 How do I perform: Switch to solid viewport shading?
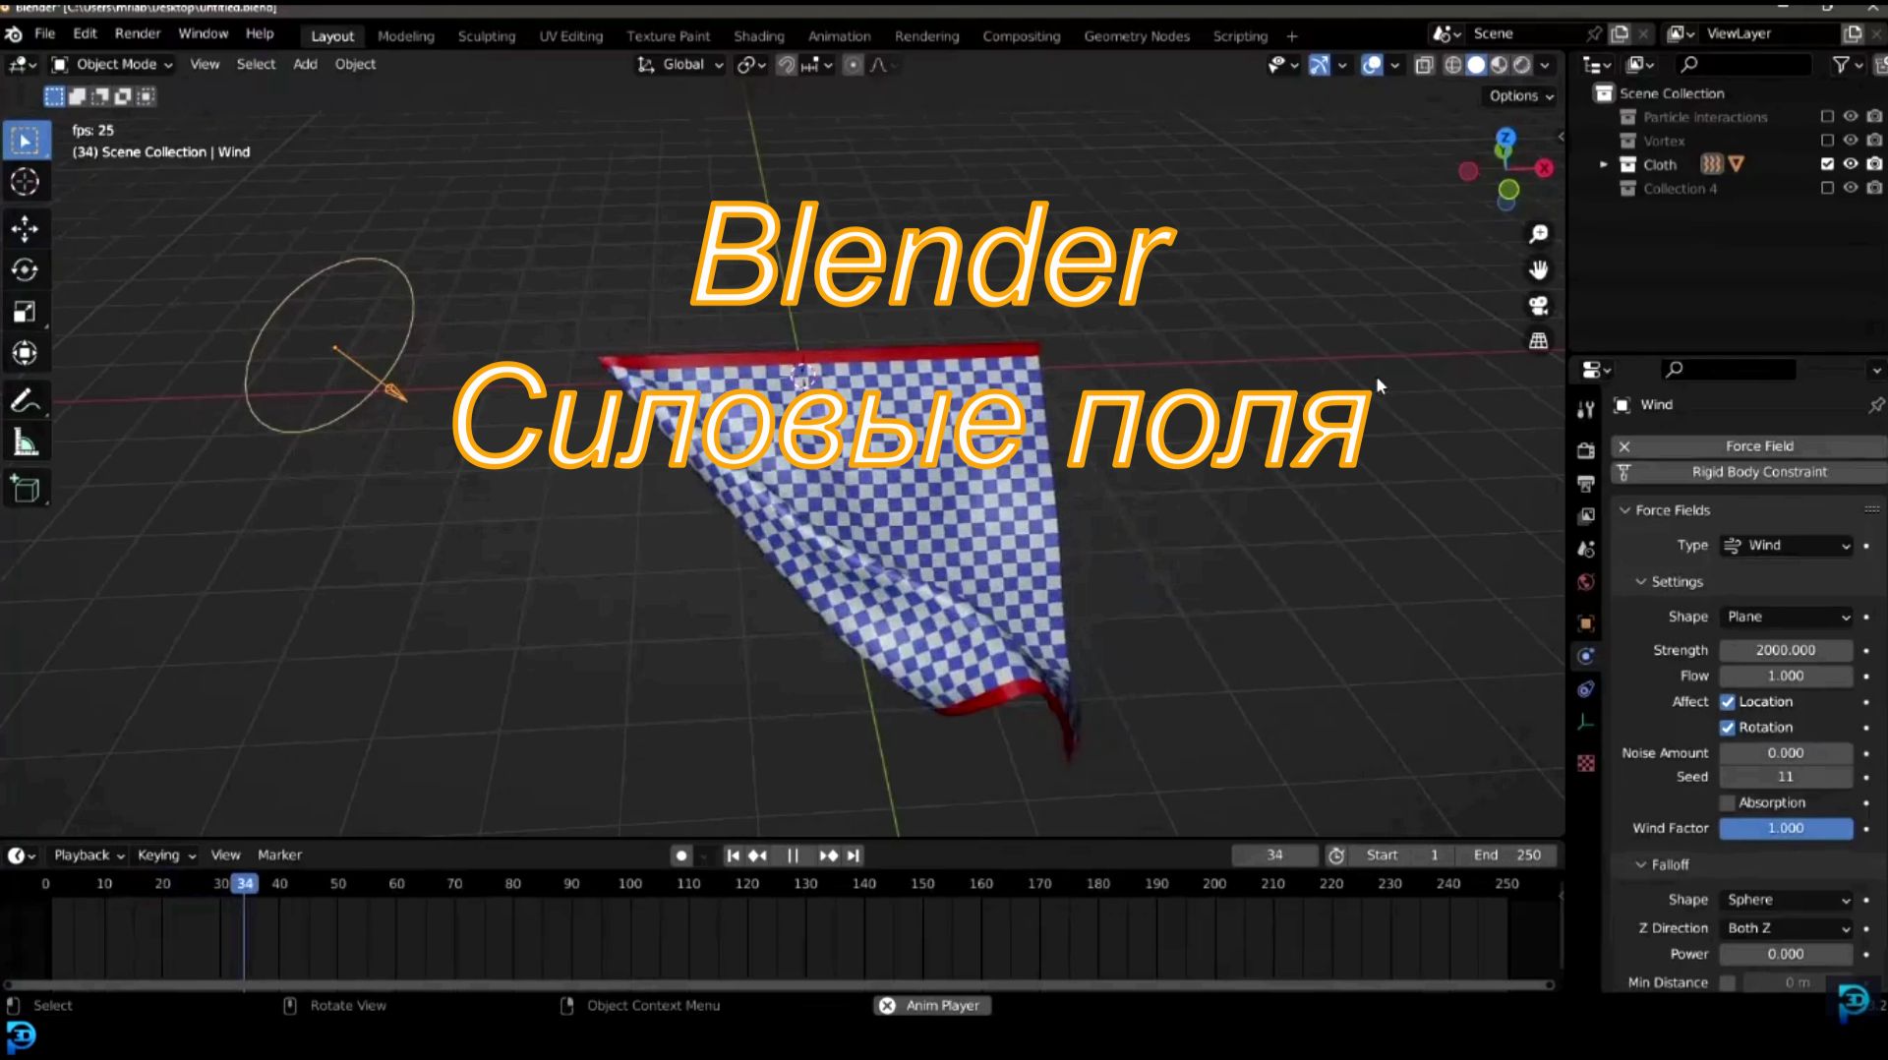point(1476,65)
